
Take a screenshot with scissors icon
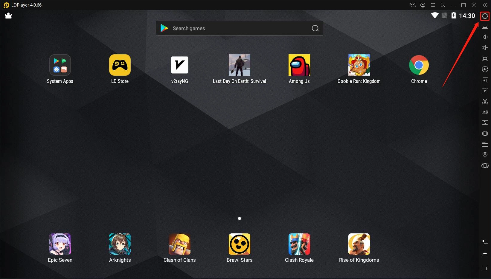485,101
